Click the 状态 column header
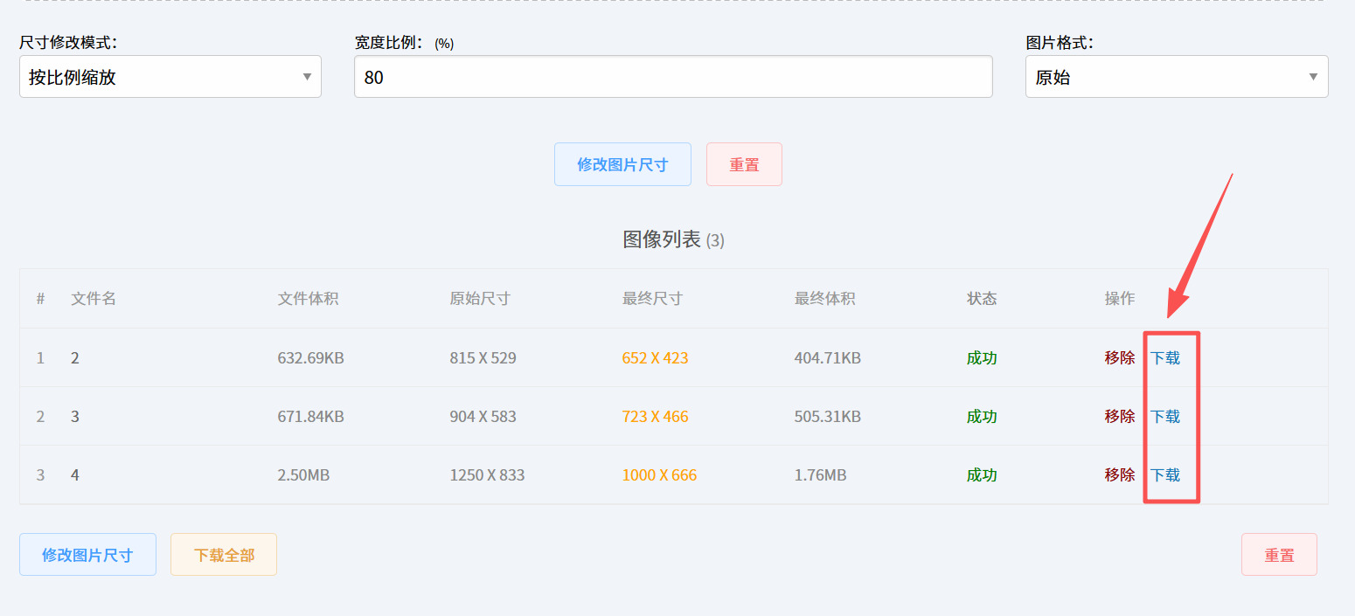This screenshot has width=1355, height=616. pyautogui.click(x=982, y=298)
